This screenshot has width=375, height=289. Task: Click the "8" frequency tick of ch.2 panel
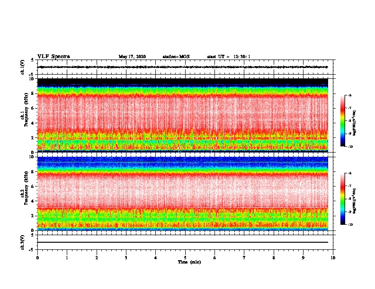tap(33, 172)
